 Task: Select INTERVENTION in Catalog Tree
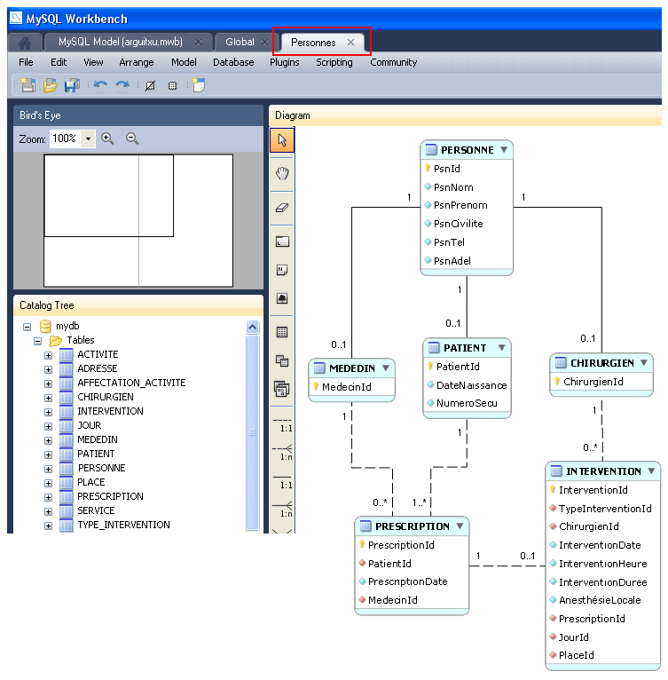[x=110, y=411]
